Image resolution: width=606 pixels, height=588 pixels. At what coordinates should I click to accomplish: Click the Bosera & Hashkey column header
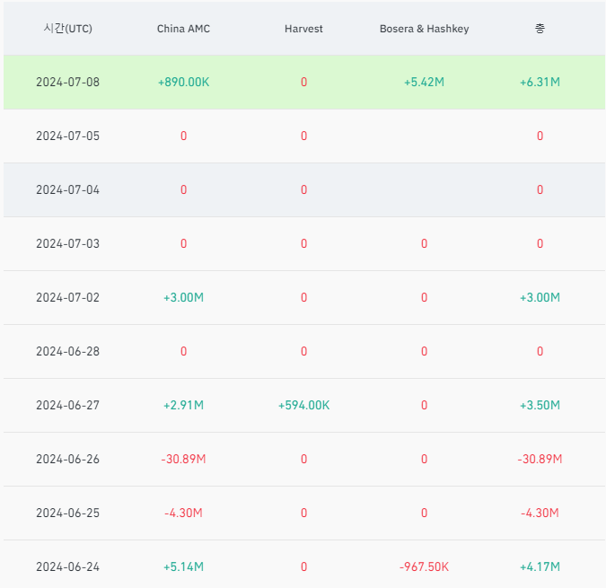[x=425, y=29]
